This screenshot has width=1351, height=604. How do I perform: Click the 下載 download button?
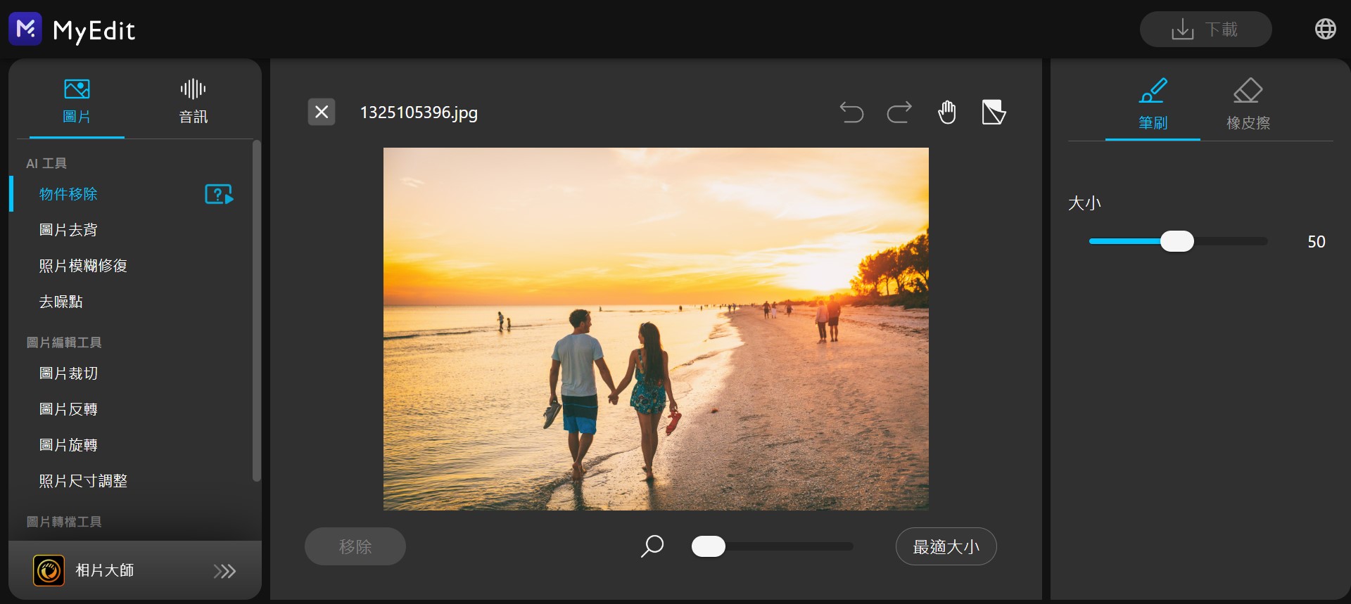1205,30
